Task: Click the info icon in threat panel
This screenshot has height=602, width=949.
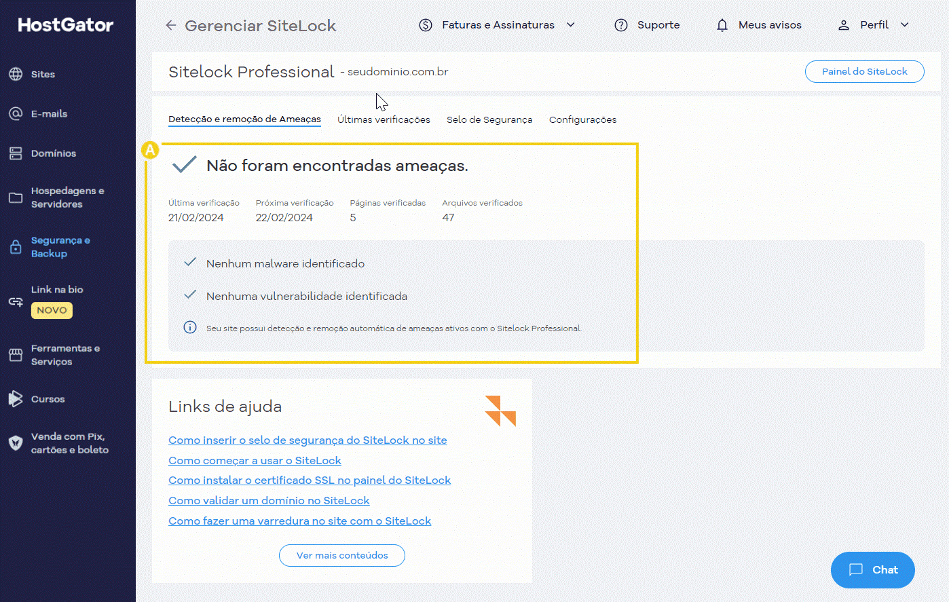Action: tap(190, 328)
